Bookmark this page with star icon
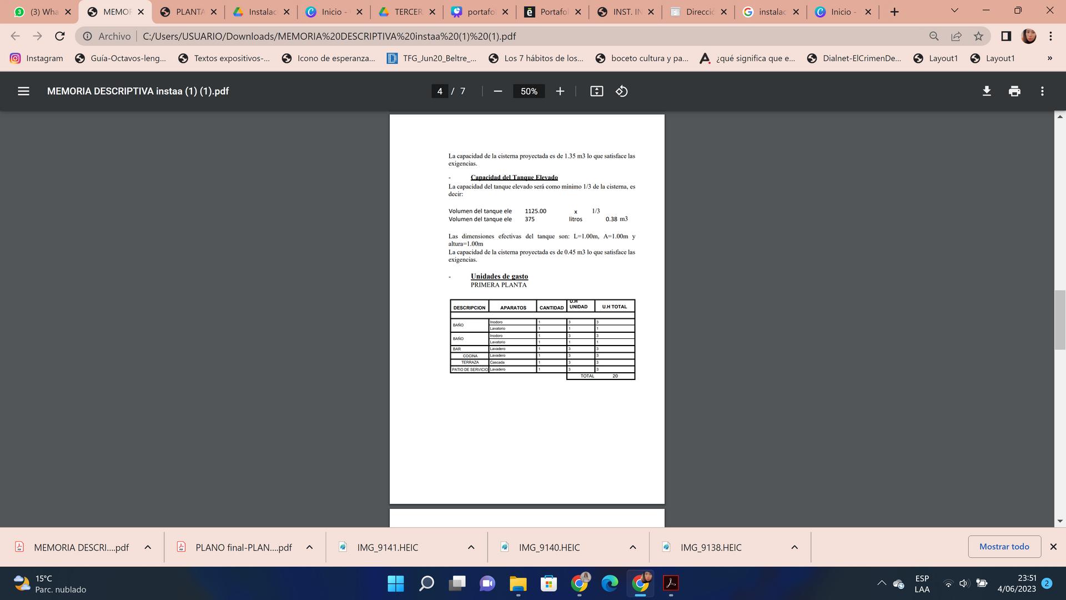Viewport: 1066px width, 600px height. point(978,36)
